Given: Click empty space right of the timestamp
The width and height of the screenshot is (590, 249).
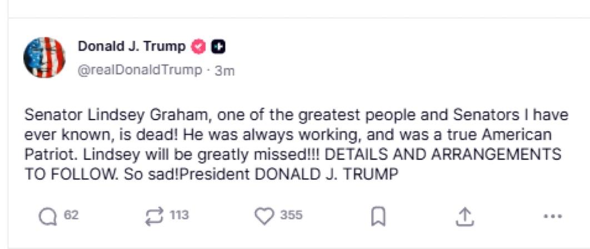Looking at the screenshot, I should [x=376, y=71].
